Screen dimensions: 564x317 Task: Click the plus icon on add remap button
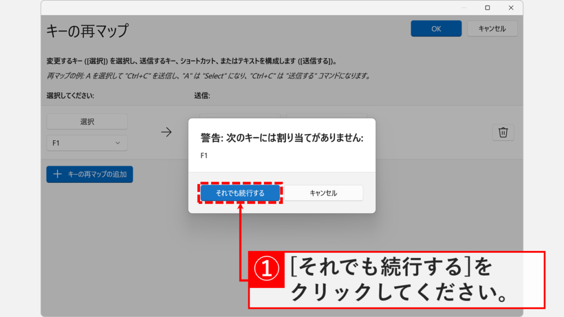pyautogui.click(x=57, y=174)
